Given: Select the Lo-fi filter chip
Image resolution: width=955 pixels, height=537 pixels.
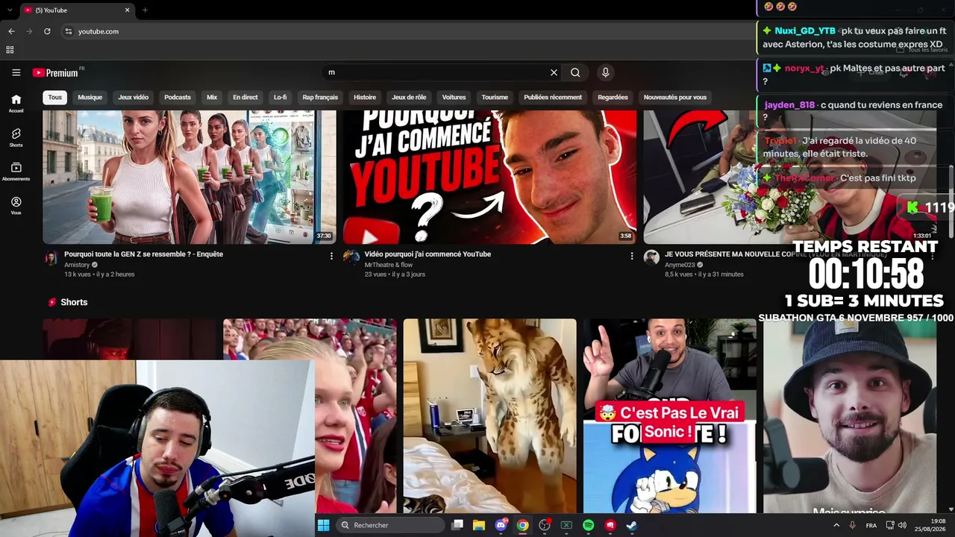Looking at the screenshot, I should point(281,97).
